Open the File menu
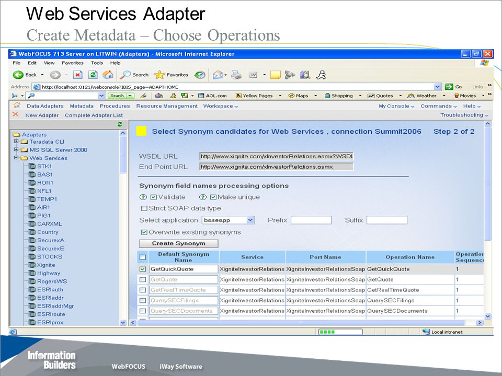The height and width of the screenshot is (376, 502). [16, 63]
